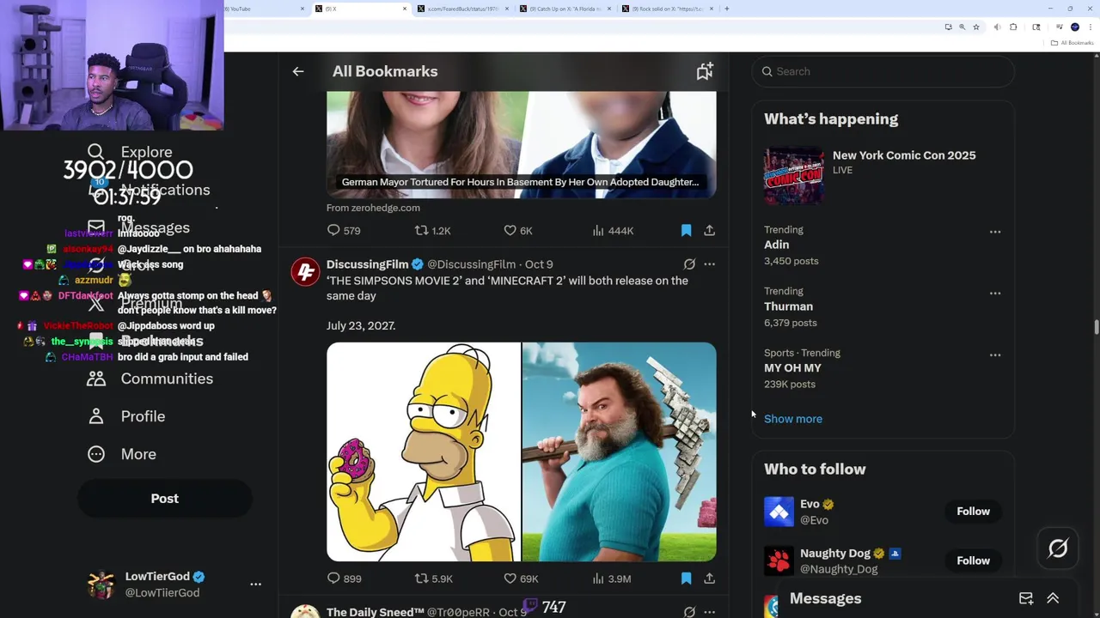Open the more menu on DiscussingFilm post
The width and height of the screenshot is (1100, 618).
pos(709,264)
